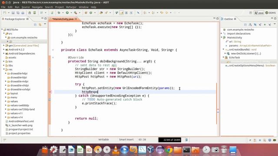Click Collapse All in Package Explorer
The width and height of the screenshot is (278, 156).
tap(35, 25)
